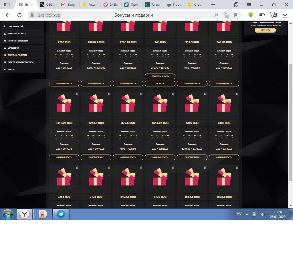293x261 pixels.
Task: Open Telegram from the taskbar
Action: click(x=61, y=214)
